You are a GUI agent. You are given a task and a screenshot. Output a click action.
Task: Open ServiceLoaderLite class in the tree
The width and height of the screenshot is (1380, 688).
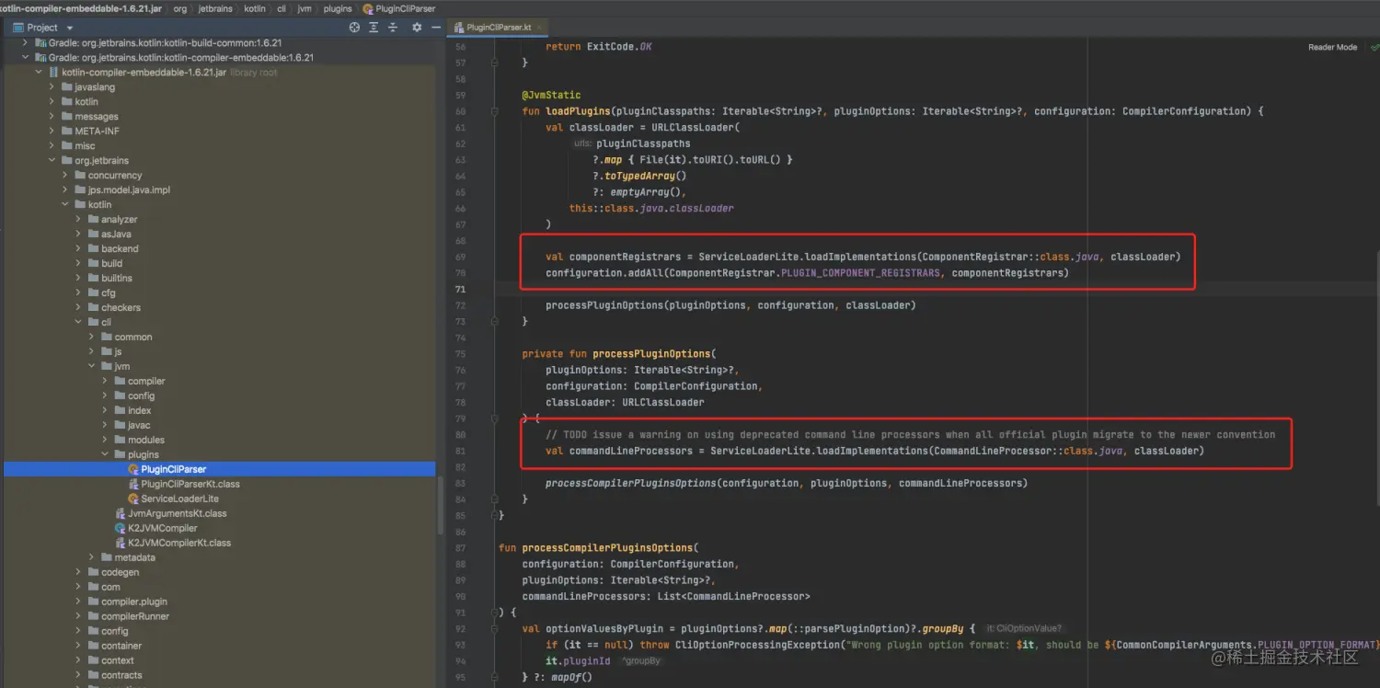click(x=179, y=499)
